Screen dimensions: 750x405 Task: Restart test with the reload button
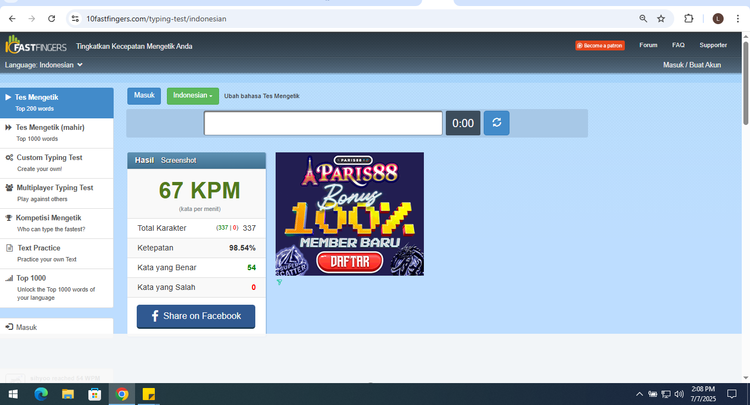point(496,123)
